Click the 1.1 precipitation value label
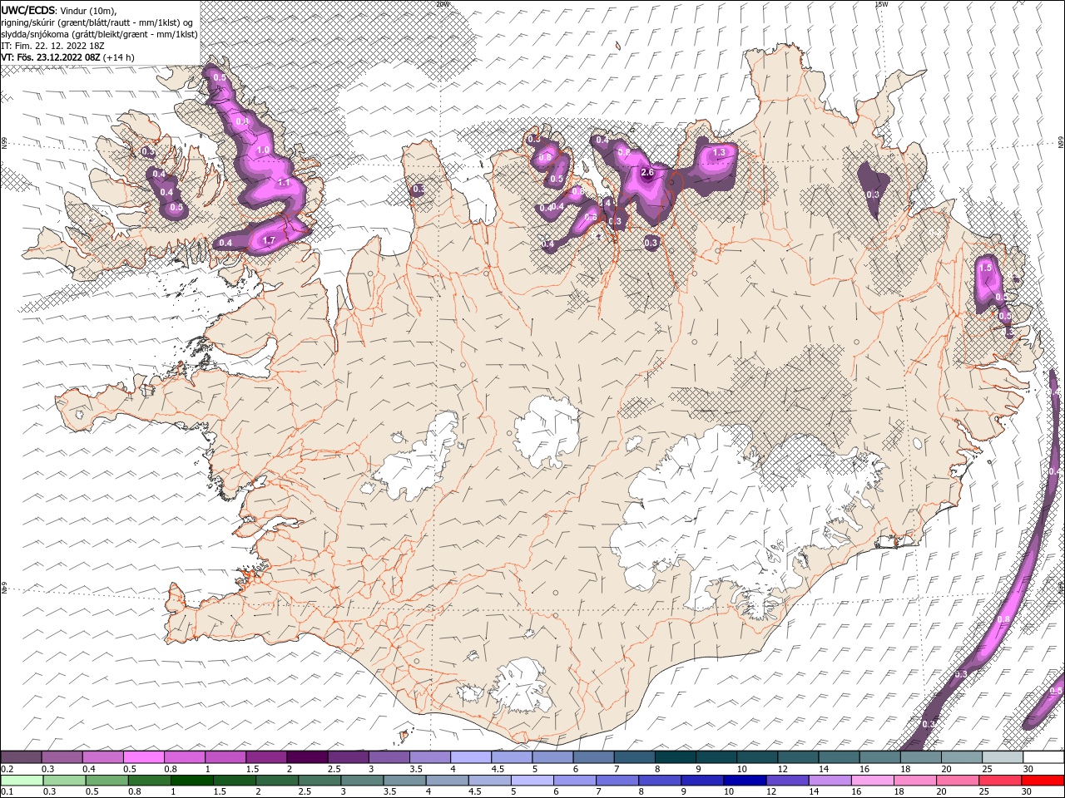The height and width of the screenshot is (798, 1065). [284, 183]
